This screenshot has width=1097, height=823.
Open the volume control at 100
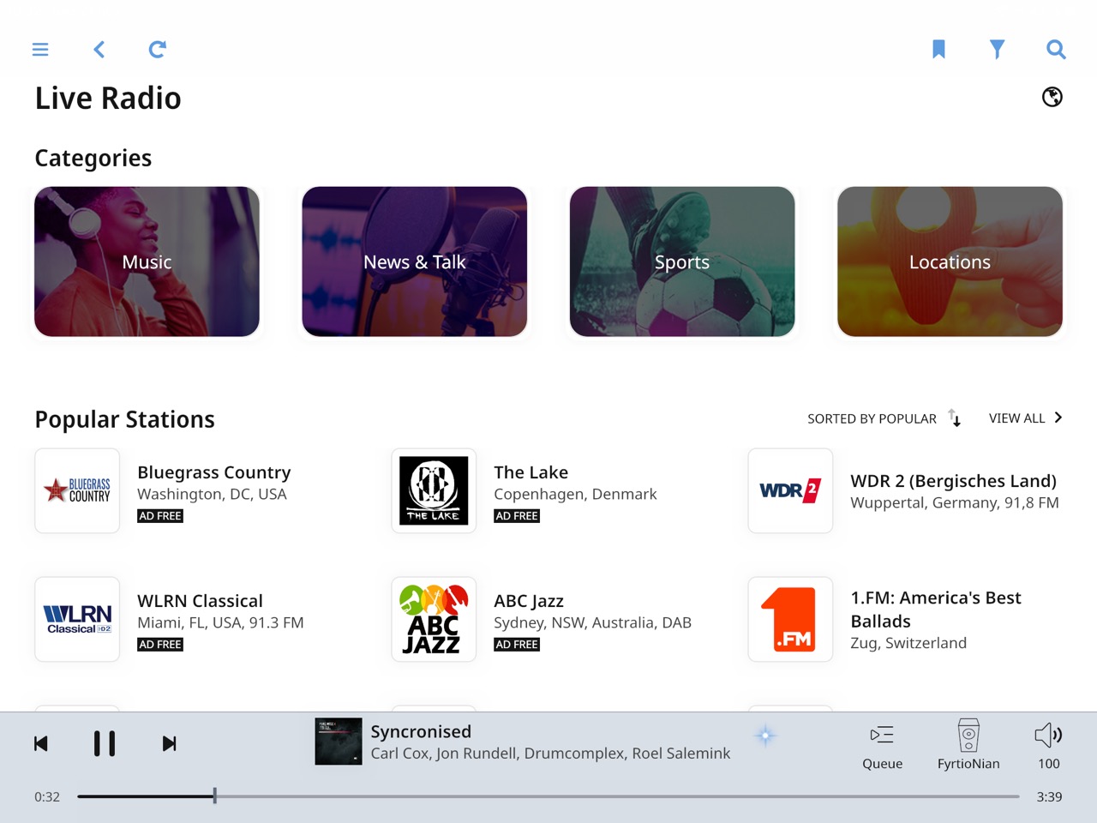pos(1049,746)
